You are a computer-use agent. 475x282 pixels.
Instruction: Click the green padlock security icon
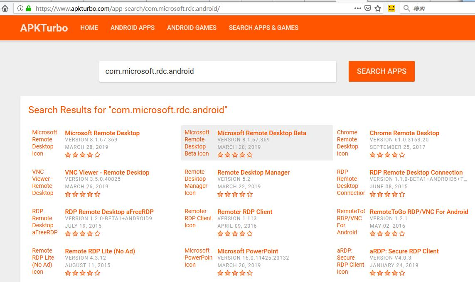pyautogui.click(x=29, y=8)
